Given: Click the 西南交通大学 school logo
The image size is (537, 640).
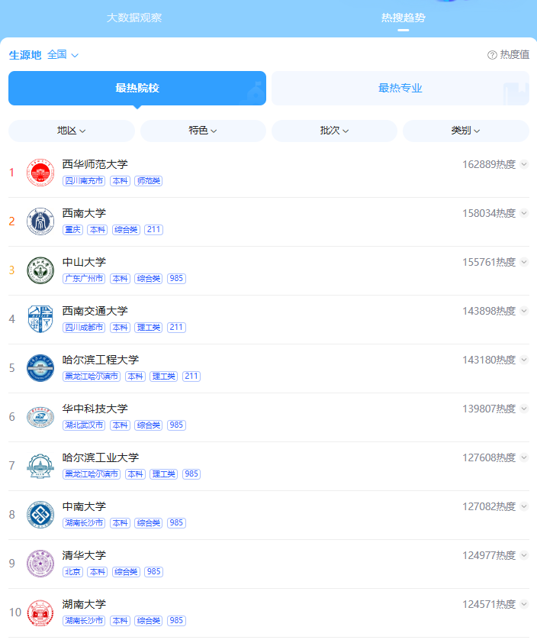Looking at the screenshot, I should point(40,319).
